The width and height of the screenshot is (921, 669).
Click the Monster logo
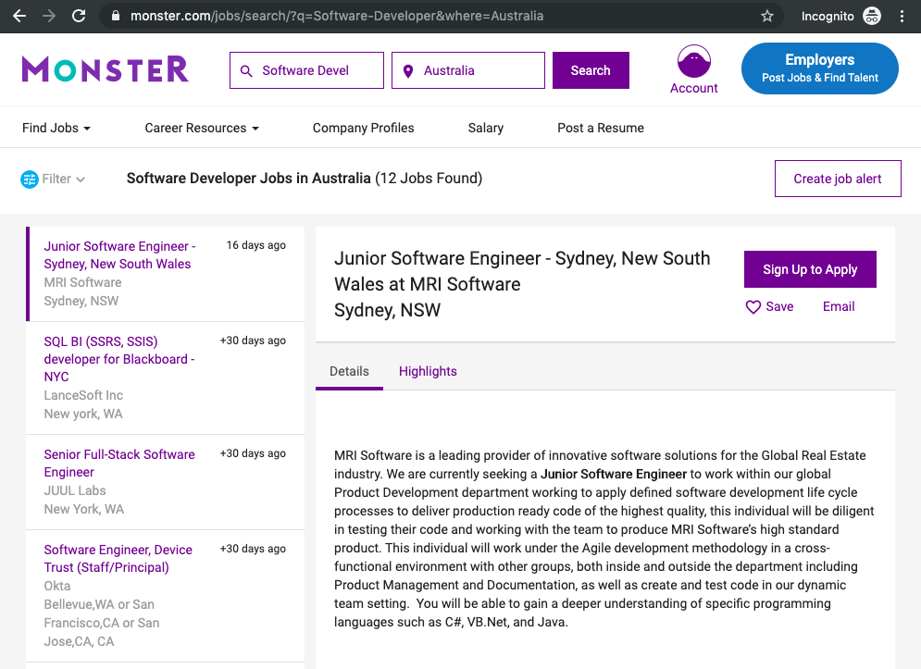pyautogui.click(x=106, y=69)
